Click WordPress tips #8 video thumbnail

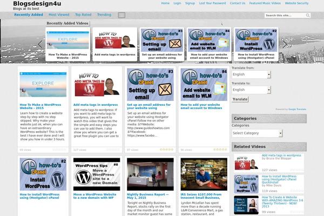click(97, 174)
